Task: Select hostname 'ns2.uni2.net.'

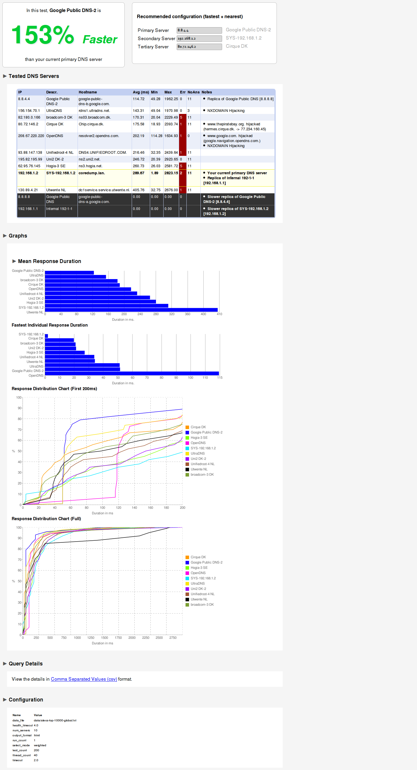Action: click(x=89, y=160)
